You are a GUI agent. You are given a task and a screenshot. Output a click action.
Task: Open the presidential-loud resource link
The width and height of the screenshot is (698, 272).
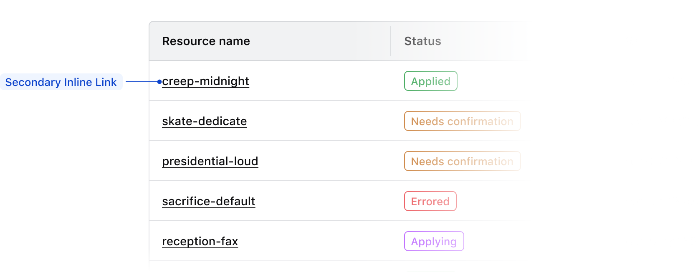coord(210,161)
